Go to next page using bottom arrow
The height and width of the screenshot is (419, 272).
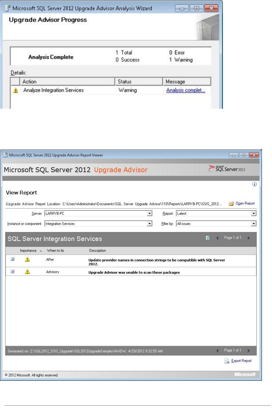pos(249,351)
